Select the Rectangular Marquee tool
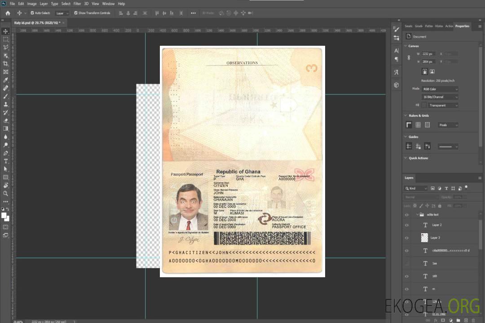 coord(5,39)
